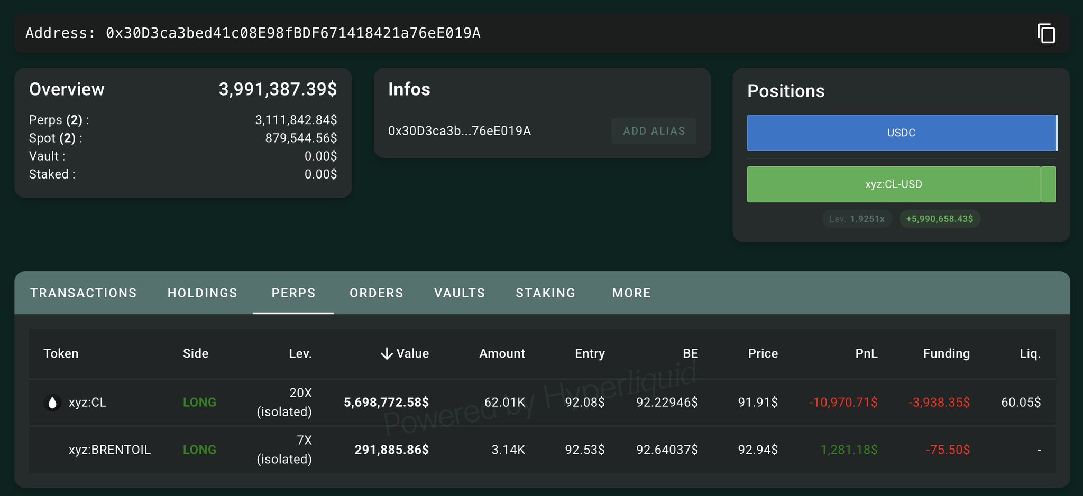Click the +5,990,658.43$ value chip
Image resolution: width=1083 pixels, height=496 pixels.
(x=940, y=219)
